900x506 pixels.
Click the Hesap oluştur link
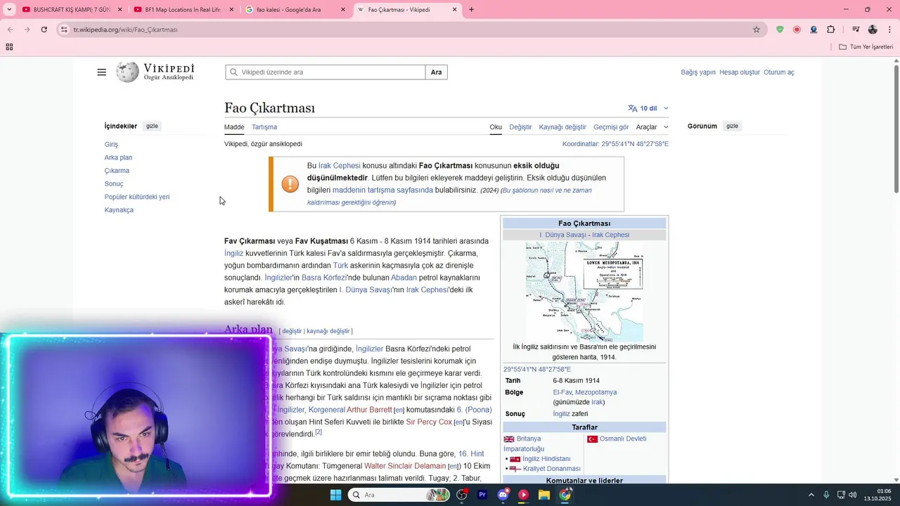pyautogui.click(x=740, y=72)
